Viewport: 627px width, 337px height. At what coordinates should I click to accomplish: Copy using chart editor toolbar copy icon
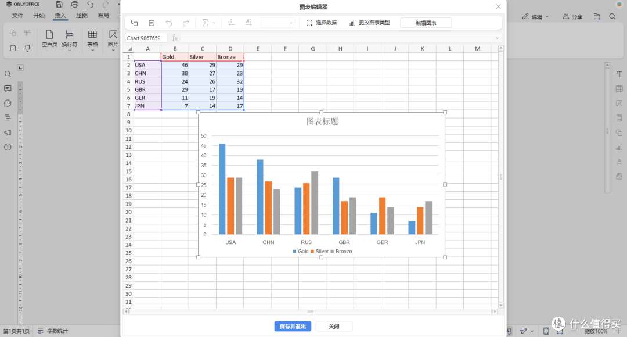coord(134,23)
